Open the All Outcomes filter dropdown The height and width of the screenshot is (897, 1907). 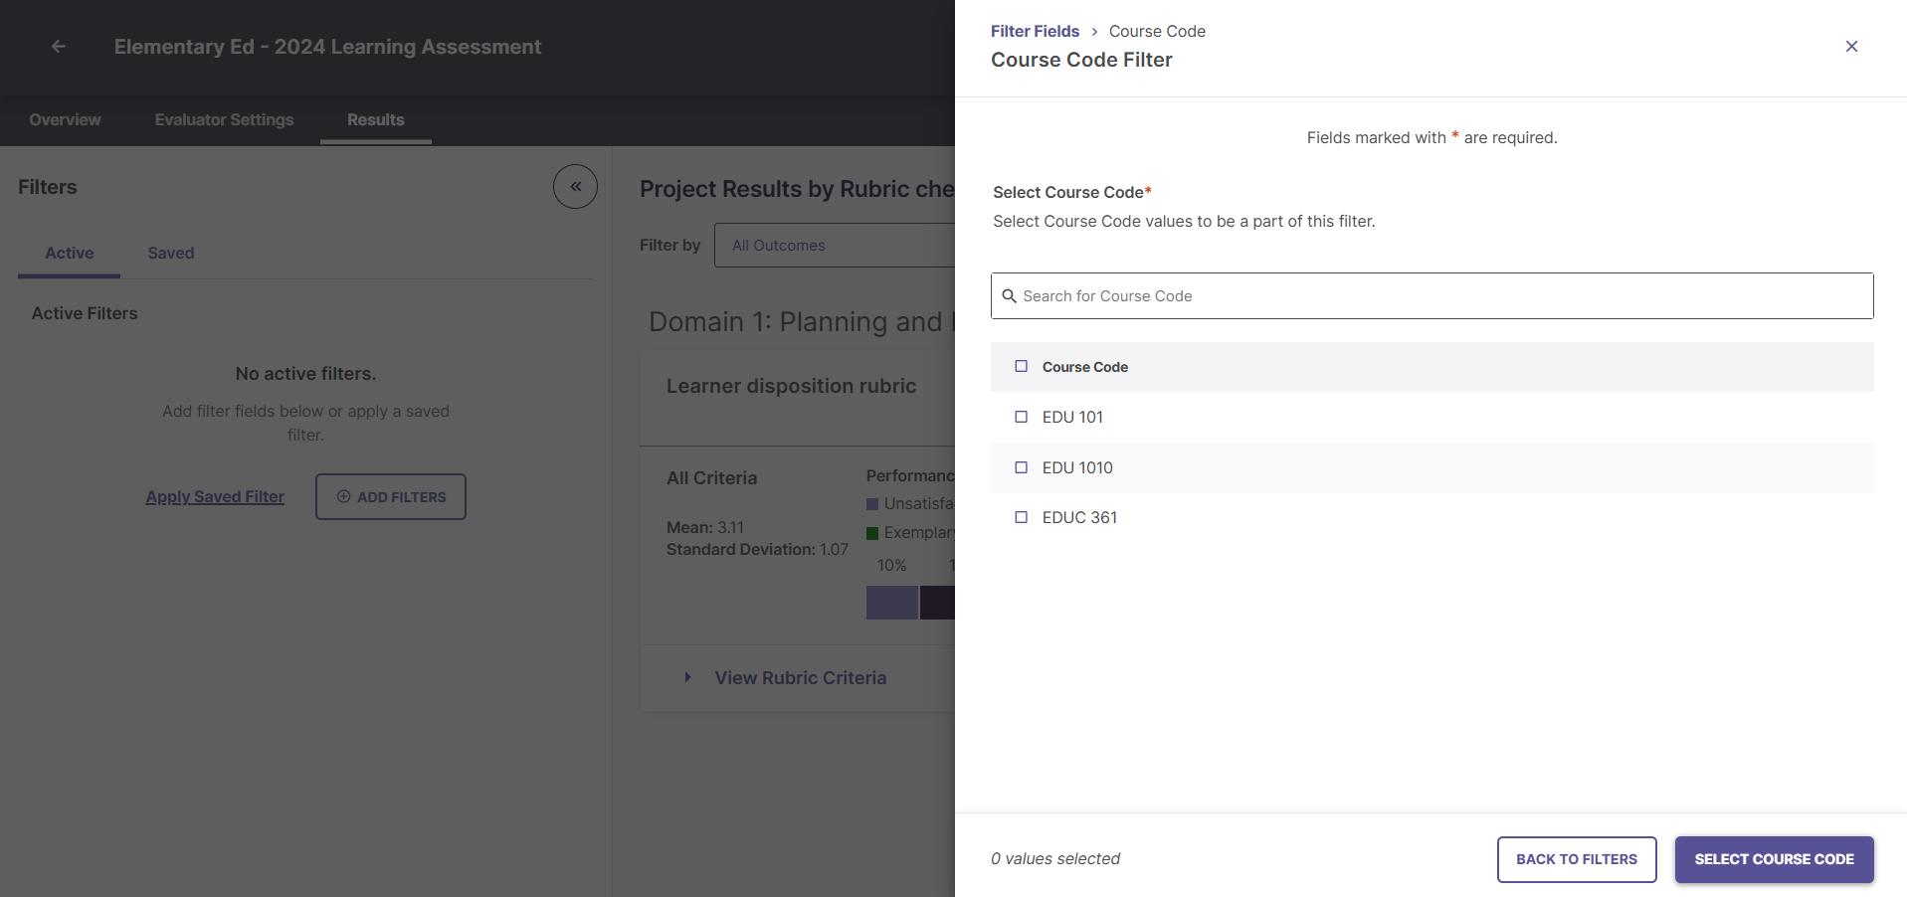coord(835,246)
